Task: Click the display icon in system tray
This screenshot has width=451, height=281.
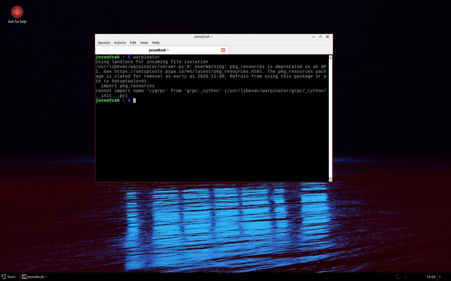Action: tap(398, 277)
